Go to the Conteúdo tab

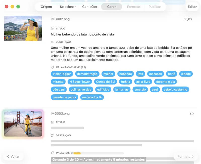[90, 7]
